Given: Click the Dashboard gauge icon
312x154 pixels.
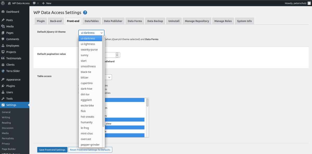Looking at the screenshot, I should (x=3, y=12).
